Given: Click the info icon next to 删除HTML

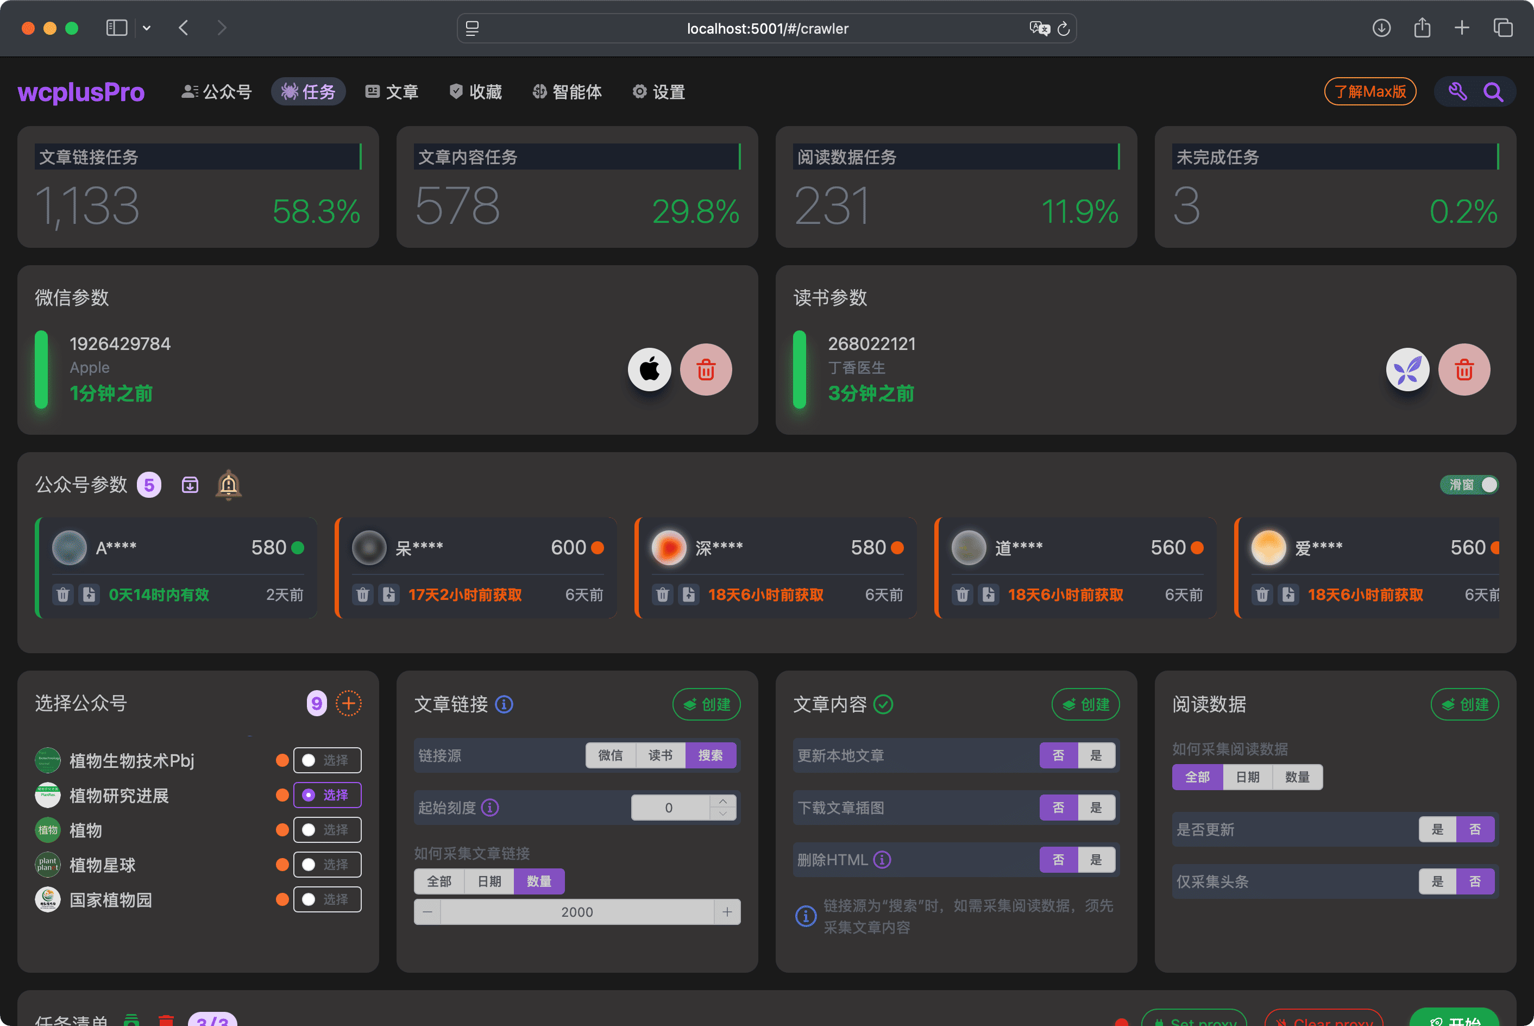Looking at the screenshot, I should click(882, 859).
